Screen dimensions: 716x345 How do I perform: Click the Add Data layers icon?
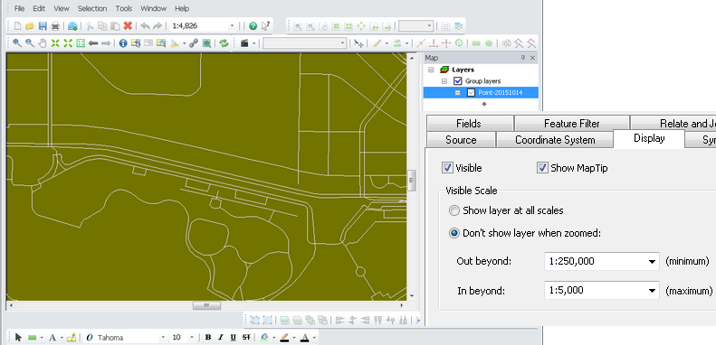[x=72, y=26]
